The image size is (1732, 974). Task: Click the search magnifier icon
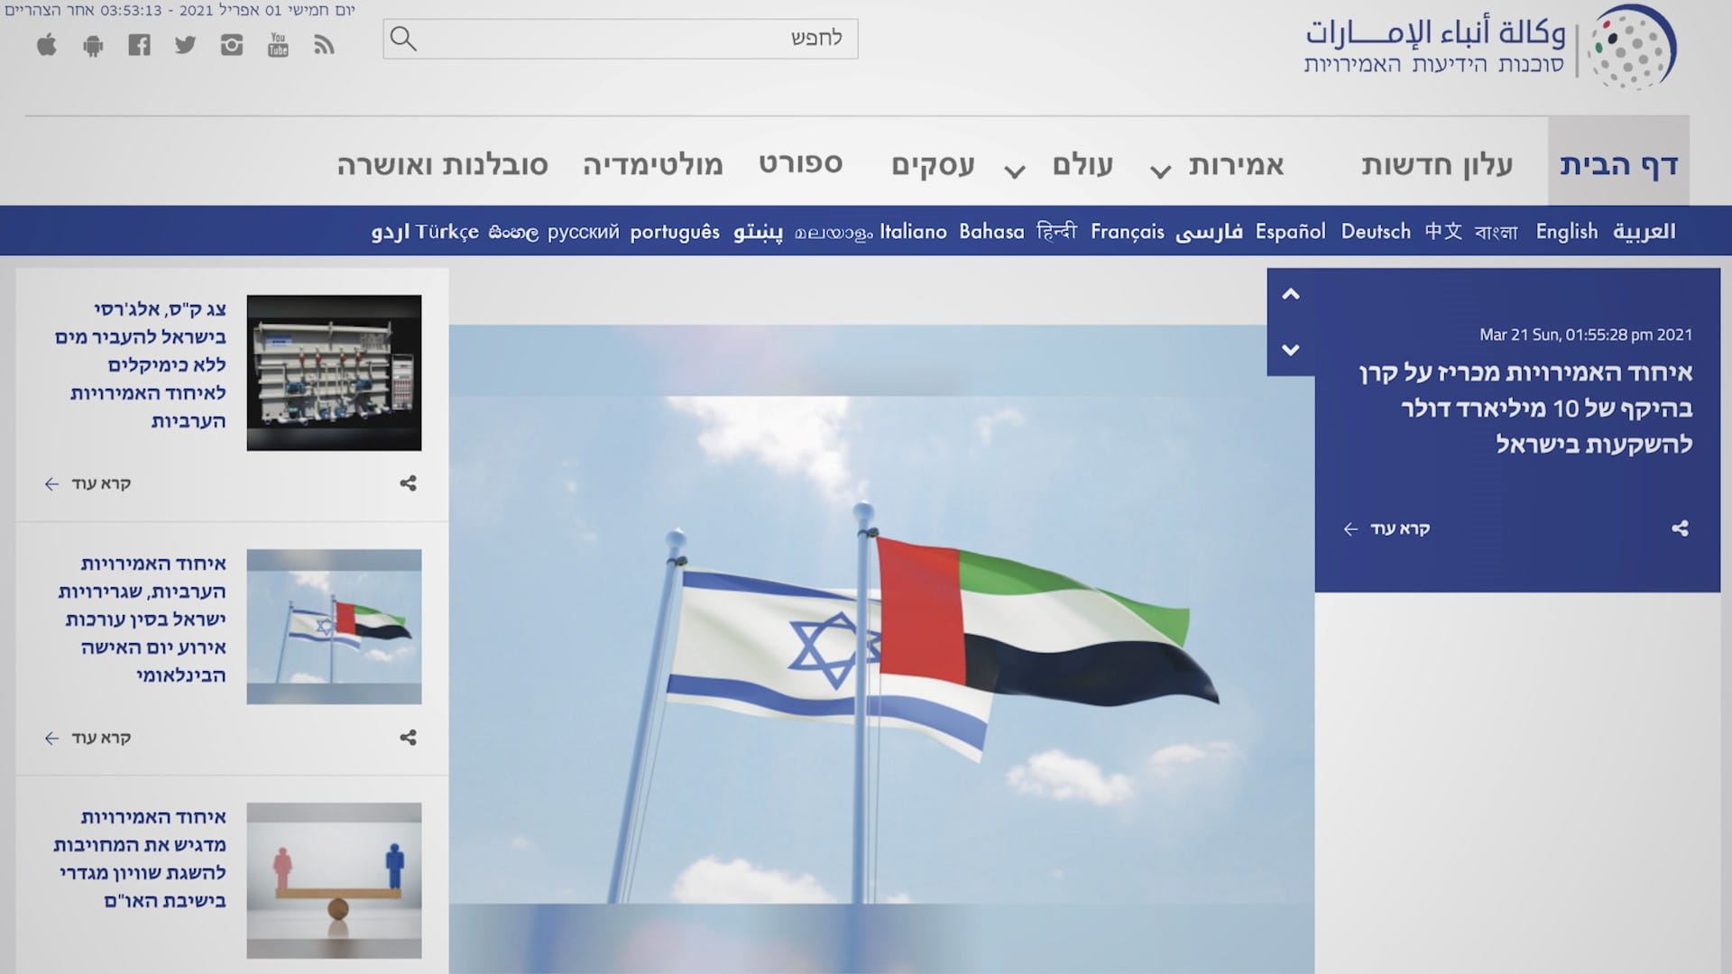coord(403,38)
